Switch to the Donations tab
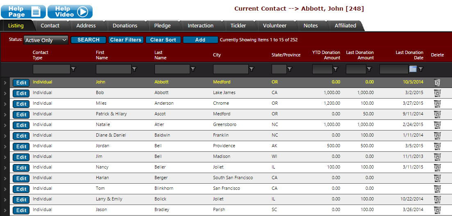Viewport: 452px width, 216px height. pyautogui.click(x=125, y=26)
